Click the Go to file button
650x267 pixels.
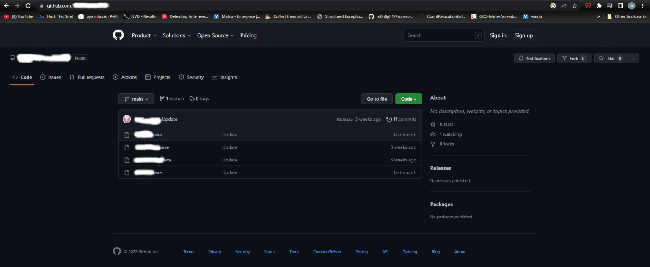[377, 98]
